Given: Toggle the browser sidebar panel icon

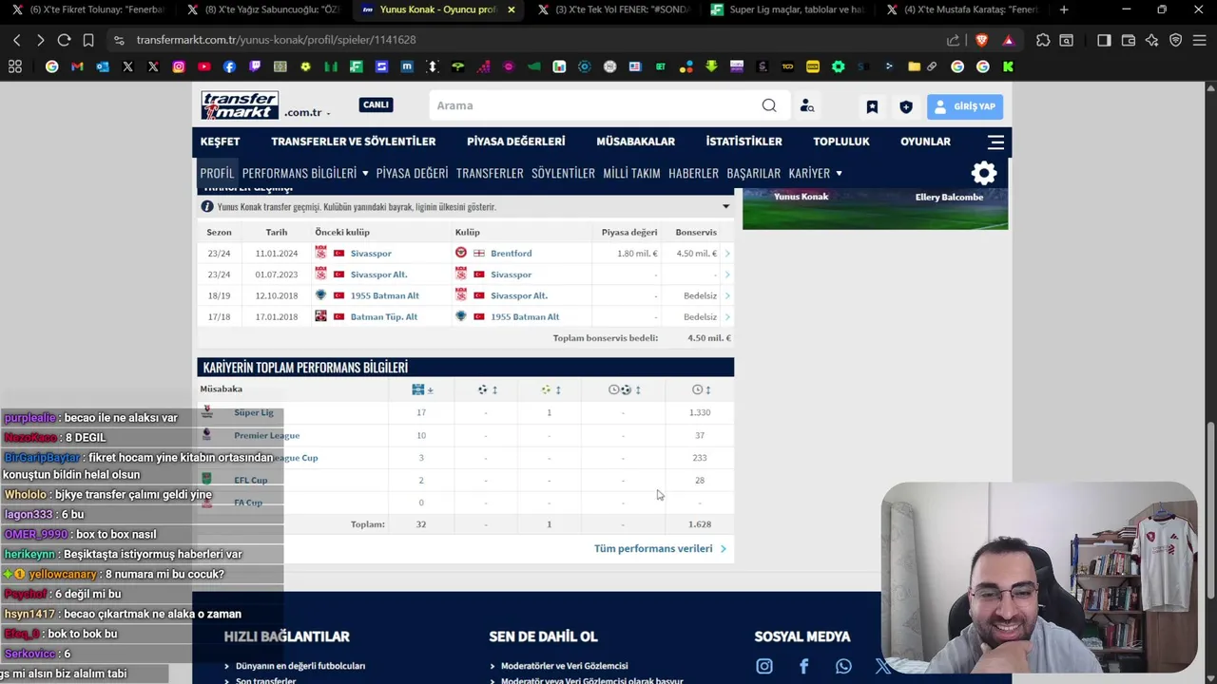Looking at the screenshot, I should [1104, 40].
